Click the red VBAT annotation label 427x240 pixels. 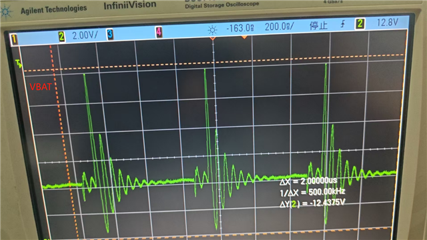[x=41, y=87]
